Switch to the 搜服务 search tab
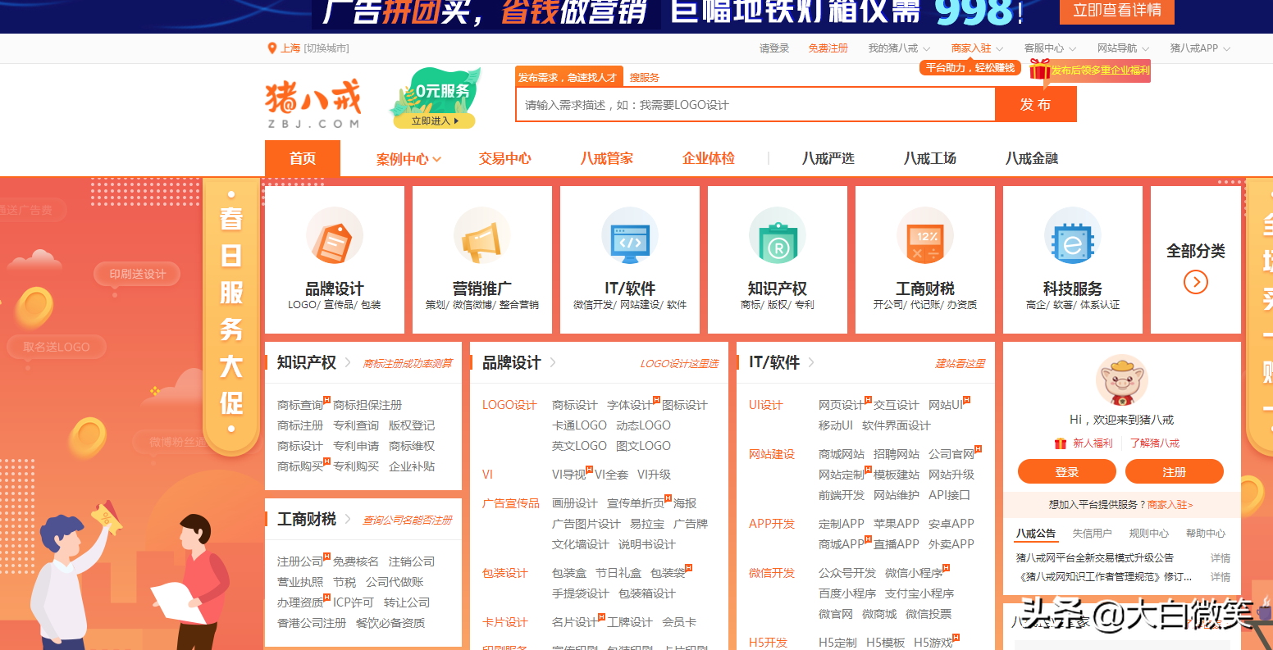This screenshot has height=650, width=1273. (644, 78)
